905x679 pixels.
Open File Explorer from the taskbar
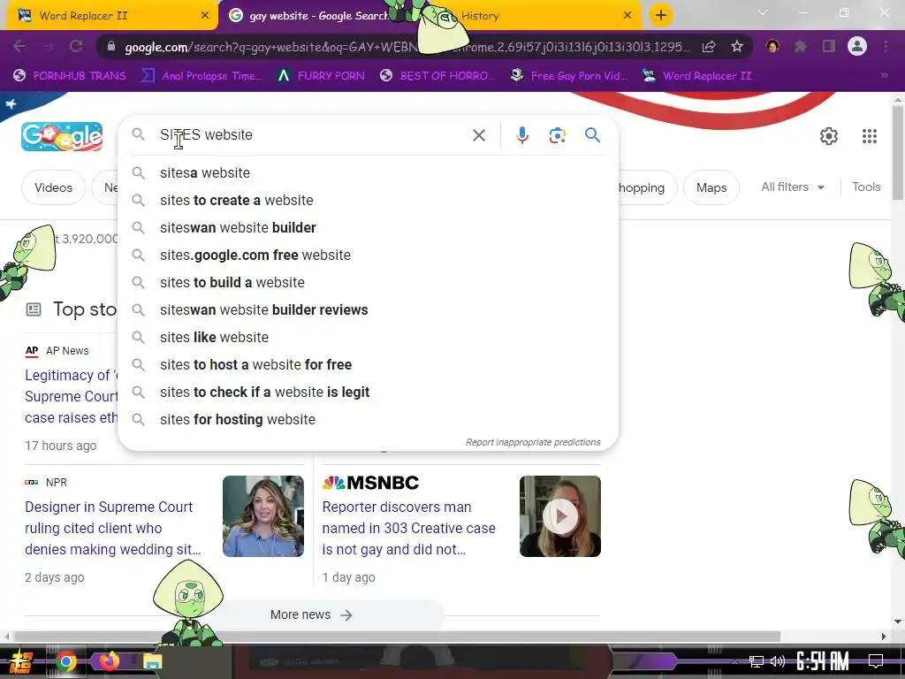coord(152,661)
